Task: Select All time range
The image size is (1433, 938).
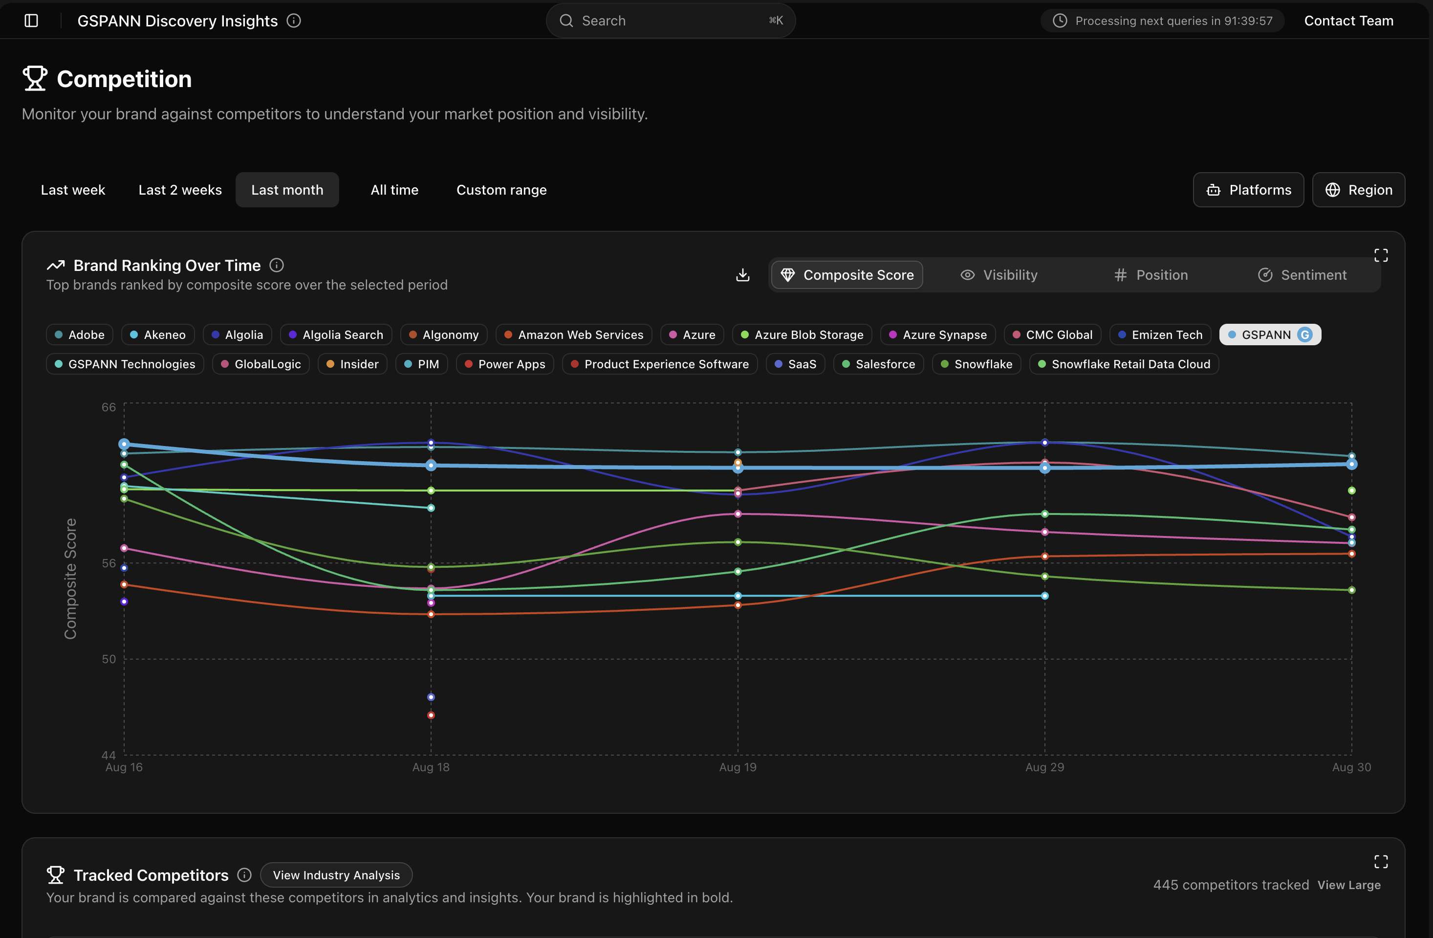Action: [394, 190]
